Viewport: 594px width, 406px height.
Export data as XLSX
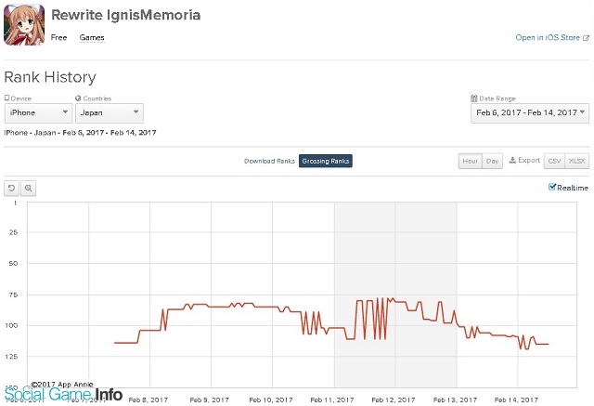click(577, 161)
